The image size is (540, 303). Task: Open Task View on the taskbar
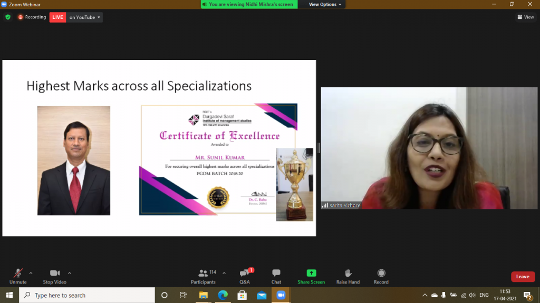[183, 295]
